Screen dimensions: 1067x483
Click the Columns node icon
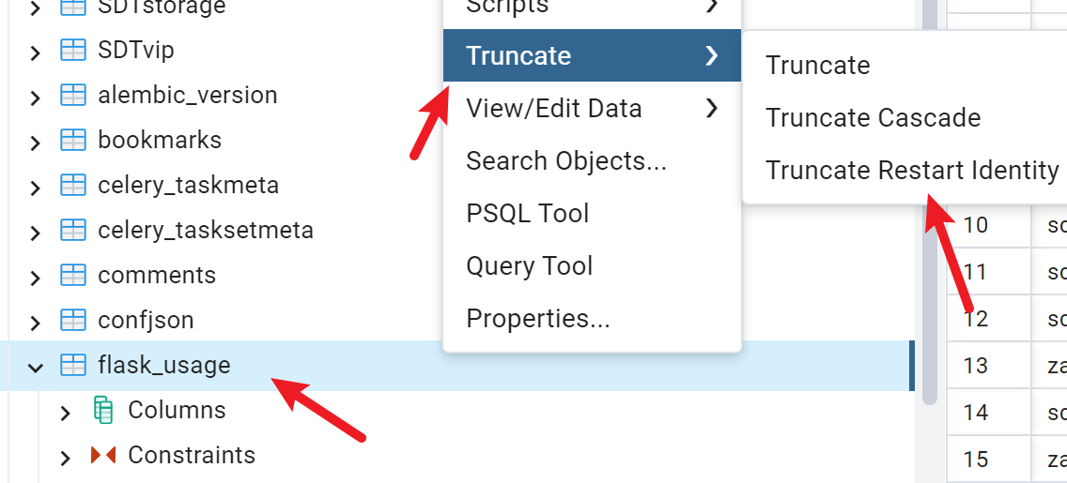point(102,410)
